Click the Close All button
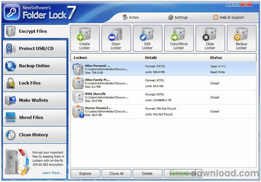 116,173
